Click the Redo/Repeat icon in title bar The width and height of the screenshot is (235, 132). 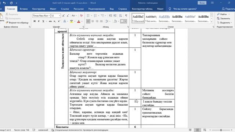pyautogui.click(x=11, y=3)
